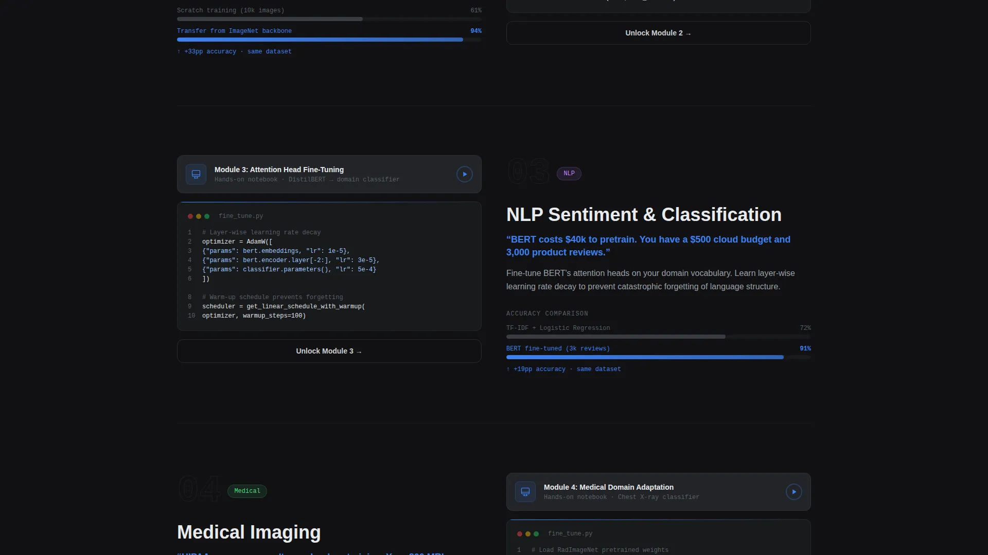
Task: Click the ACCURACY COMPARISON label
Action: [547, 313]
